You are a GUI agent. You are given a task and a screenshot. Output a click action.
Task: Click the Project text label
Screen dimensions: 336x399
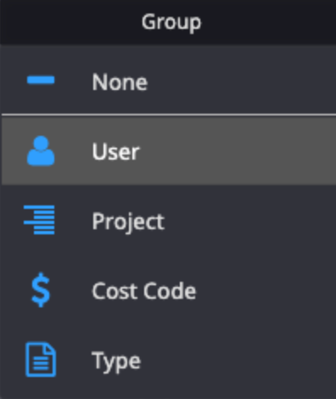(x=128, y=222)
